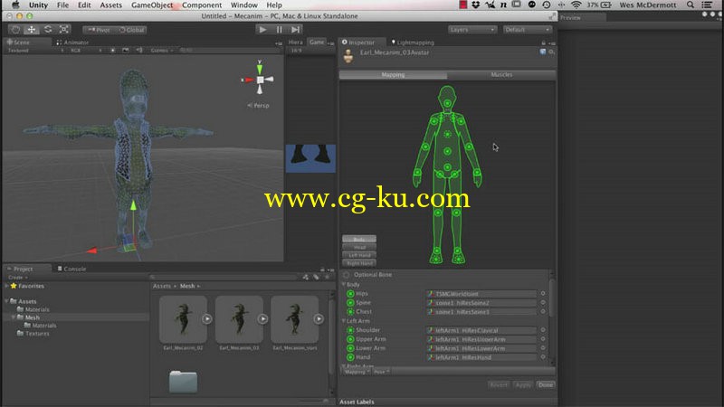
Task: Open the Pose dropdown at Inspector bottom
Action: click(x=382, y=372)
